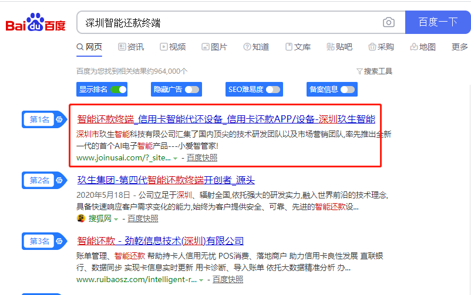Click the swap icon on 第3名 badge
Image resolution: width=471 pixels, height=295 pixels.
(x=59, y=241)
